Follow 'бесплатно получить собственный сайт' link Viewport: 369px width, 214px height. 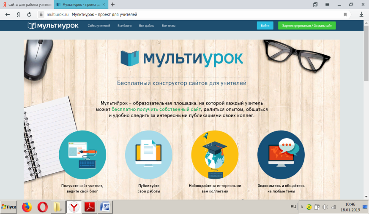coord(156,110)
